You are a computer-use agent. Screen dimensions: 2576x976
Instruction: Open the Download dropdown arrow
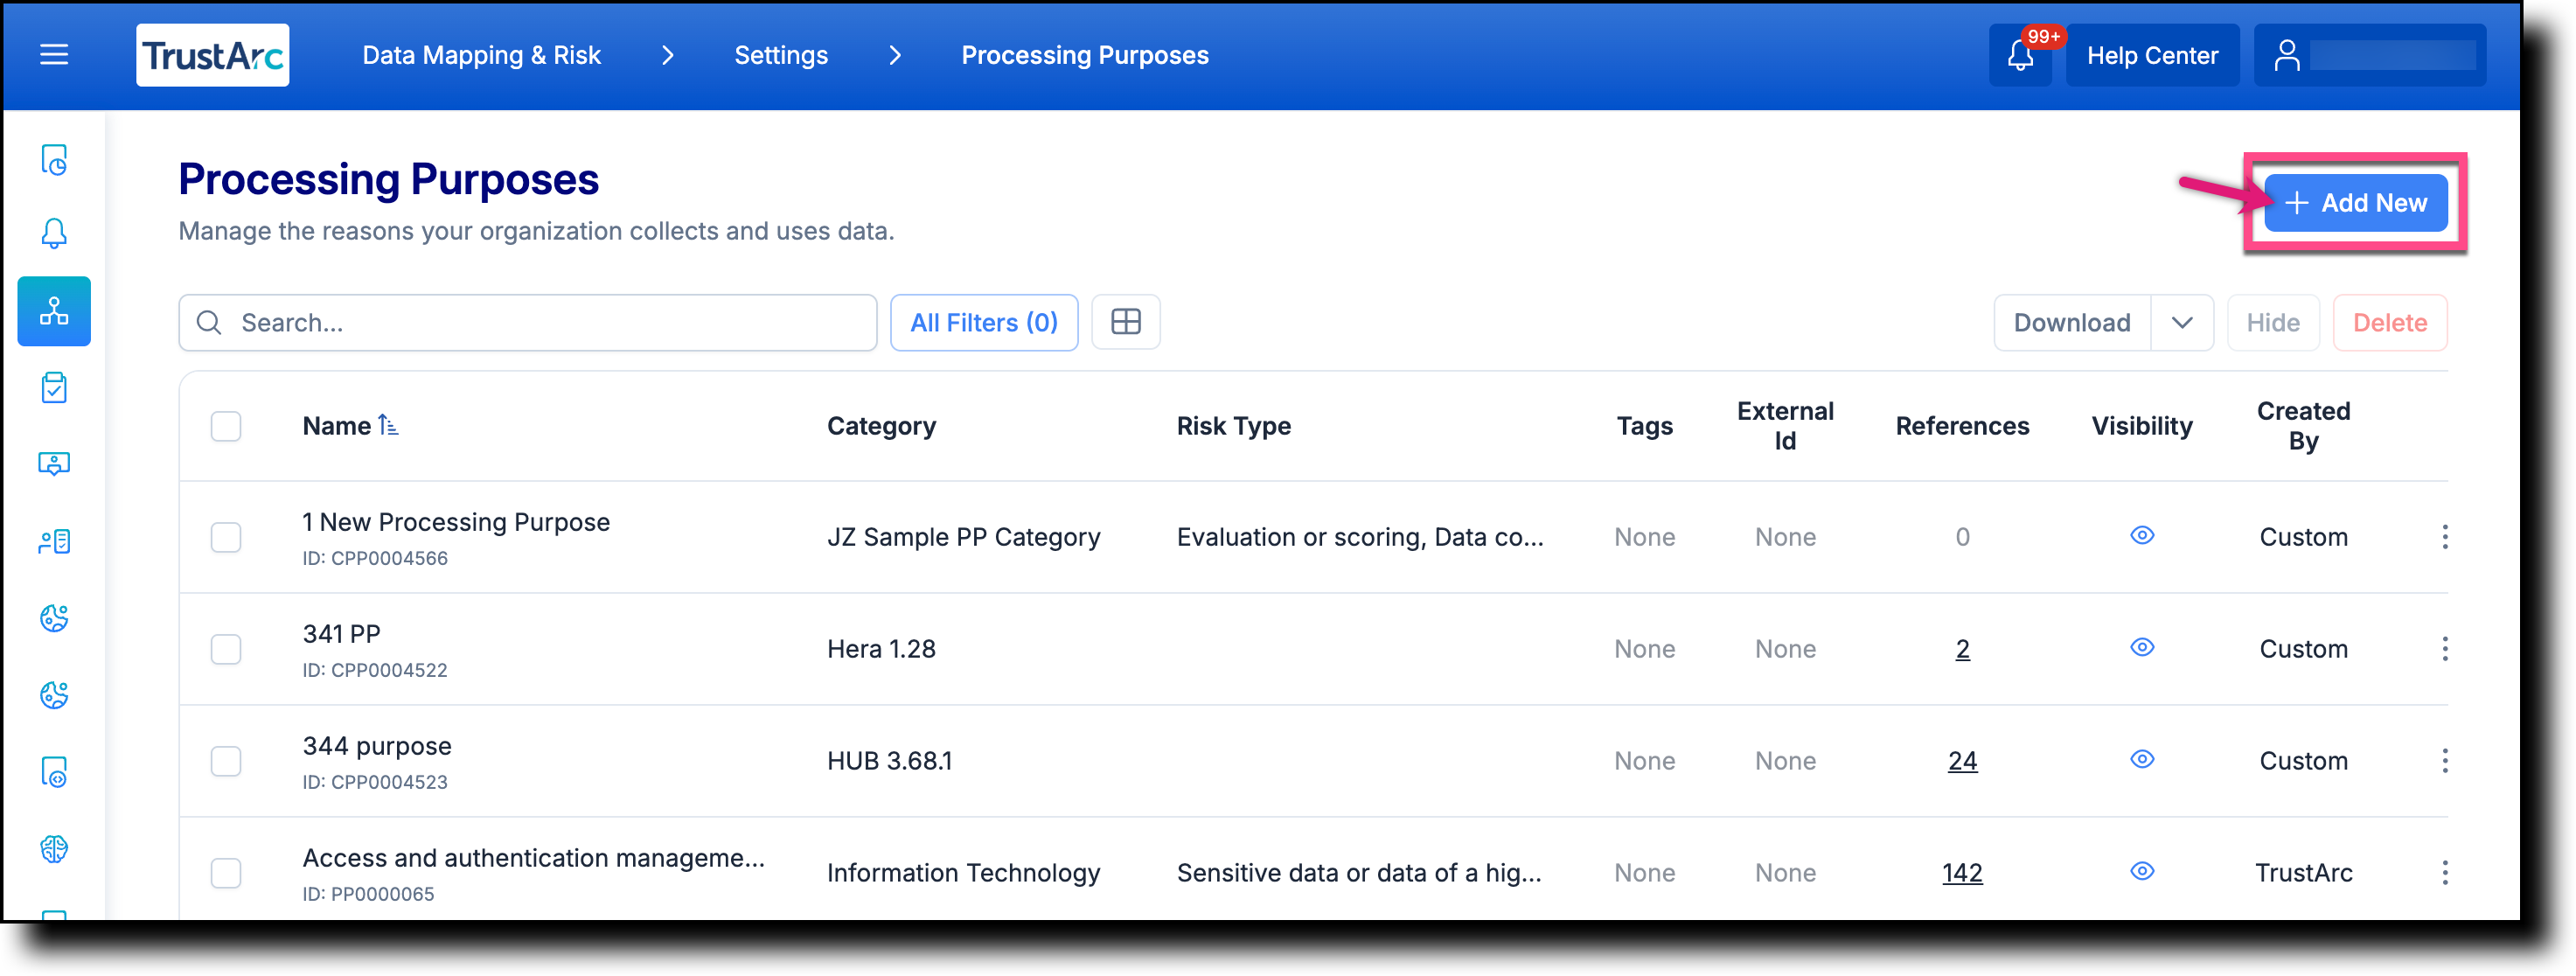pos(2182,322)
